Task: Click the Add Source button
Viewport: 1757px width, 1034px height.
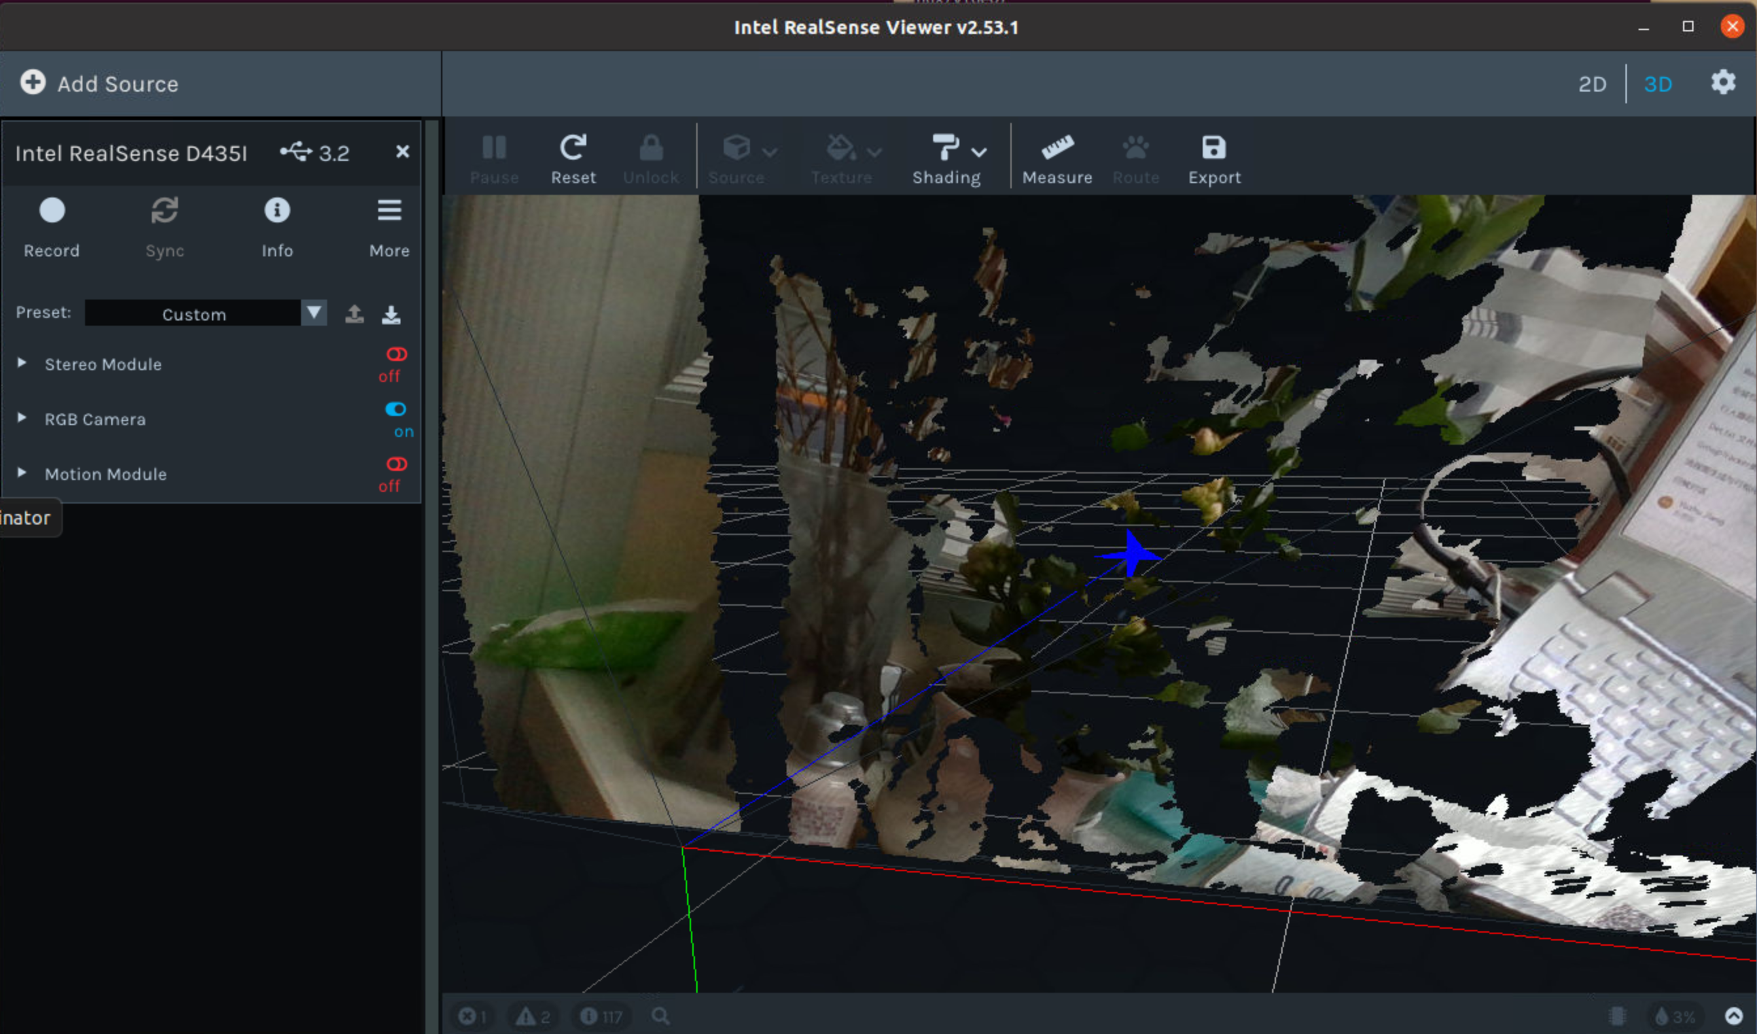Action: pyautogui.click(x=99, y=84)
